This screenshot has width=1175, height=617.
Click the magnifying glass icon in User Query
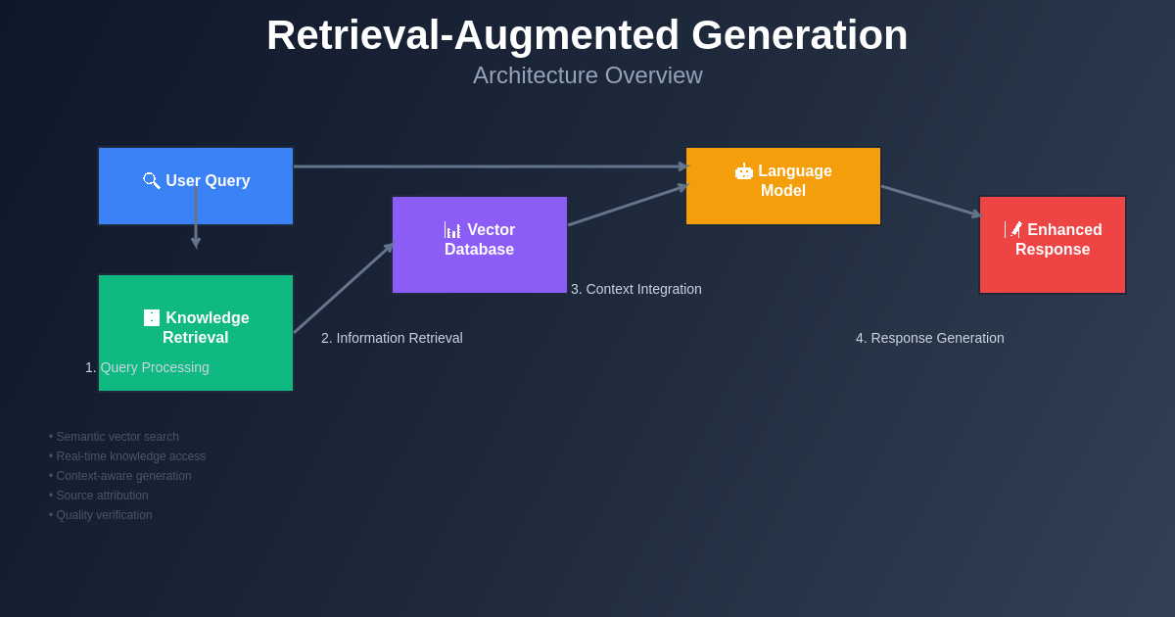tap(151, 180)
